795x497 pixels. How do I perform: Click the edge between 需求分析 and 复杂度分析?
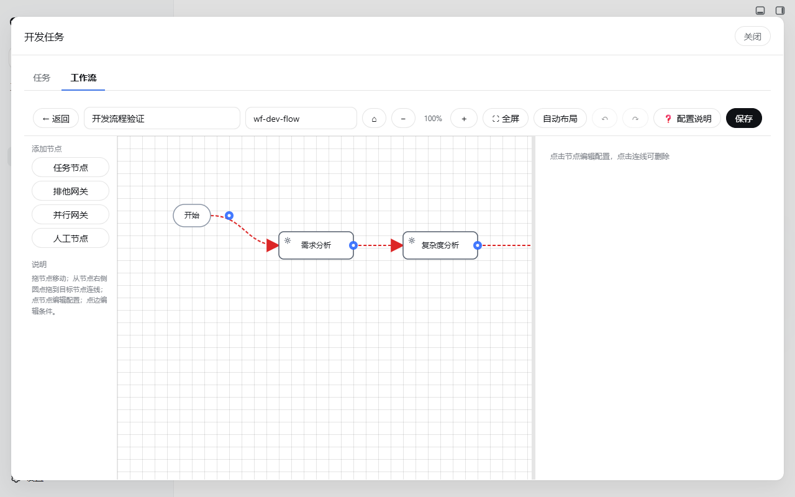(x=378, y=245)
